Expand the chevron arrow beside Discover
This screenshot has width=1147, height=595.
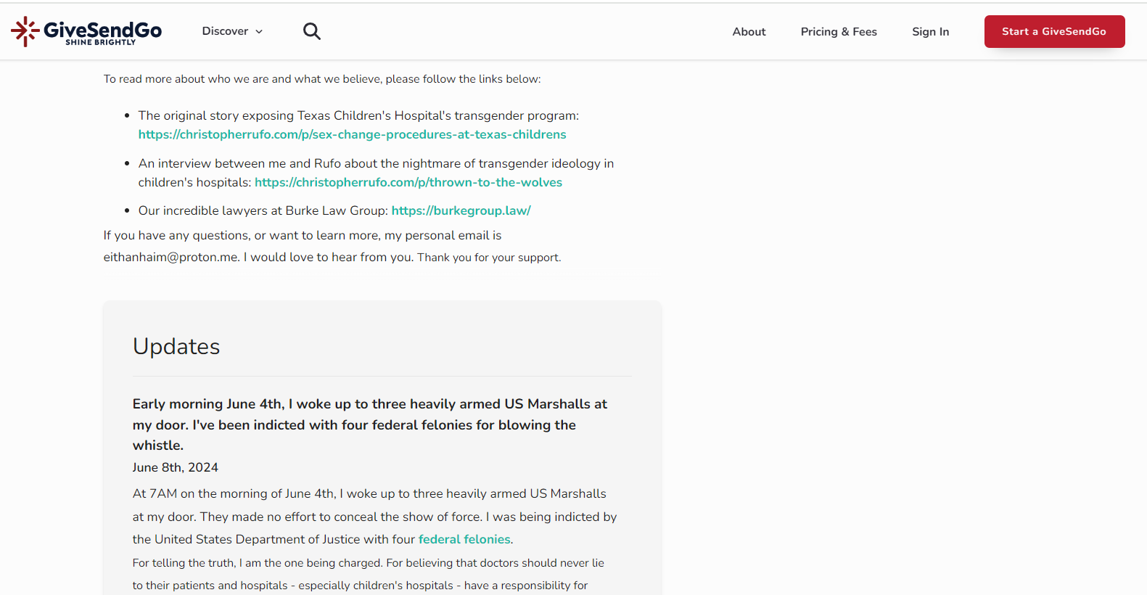[259, 32]
